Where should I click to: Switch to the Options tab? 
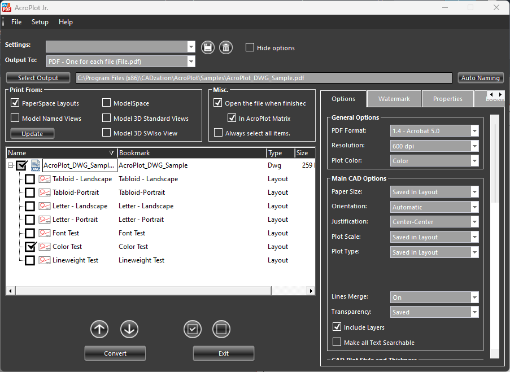click(x=343, y=99)
